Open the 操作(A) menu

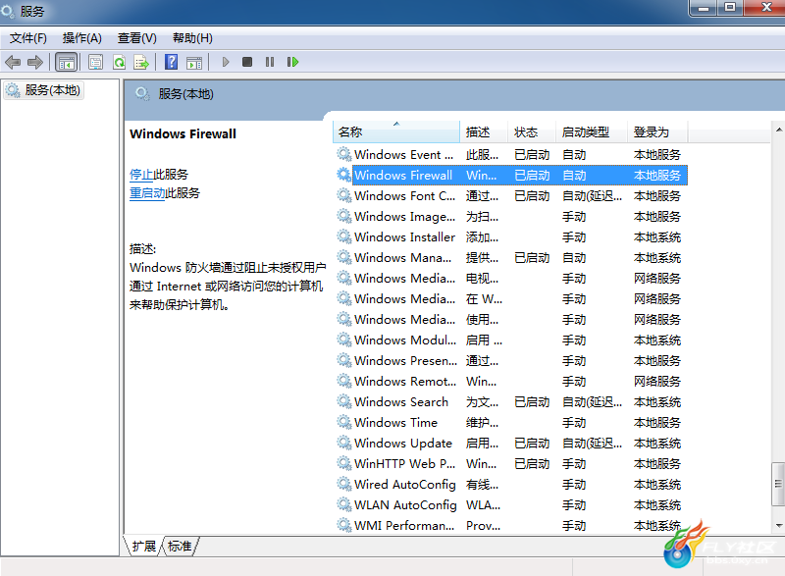coord(81,38)
